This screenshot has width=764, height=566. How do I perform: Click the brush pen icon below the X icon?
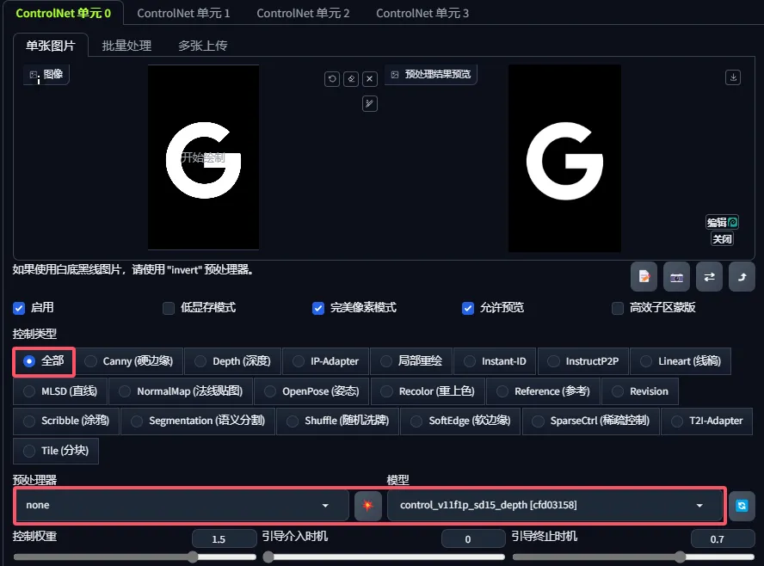tap(370, 103)
